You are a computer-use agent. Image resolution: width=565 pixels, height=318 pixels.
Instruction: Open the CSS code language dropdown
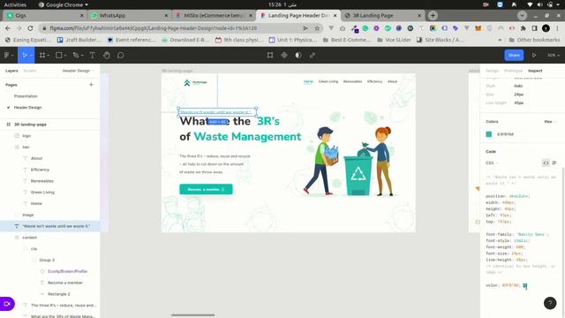(491, 163)
